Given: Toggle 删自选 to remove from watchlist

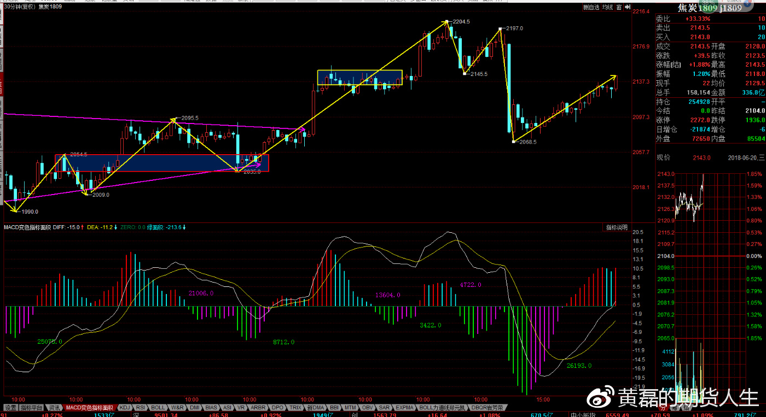Looking at the screenshot, I should (x=591, y=8).
